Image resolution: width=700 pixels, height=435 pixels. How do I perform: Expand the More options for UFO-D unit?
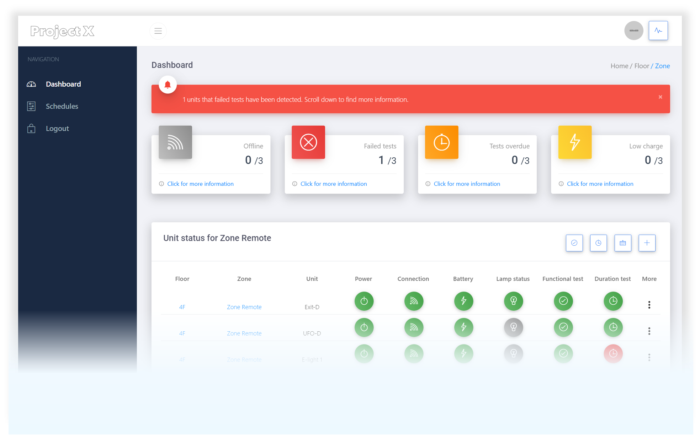649,331
